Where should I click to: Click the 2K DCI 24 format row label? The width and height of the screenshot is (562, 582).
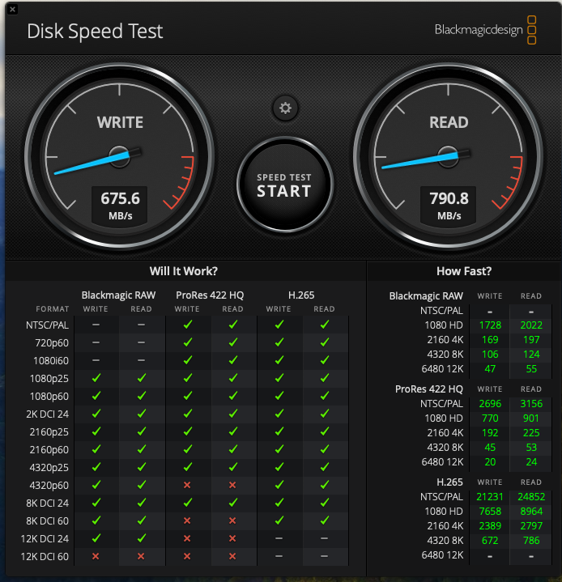(x=47, y=414)
